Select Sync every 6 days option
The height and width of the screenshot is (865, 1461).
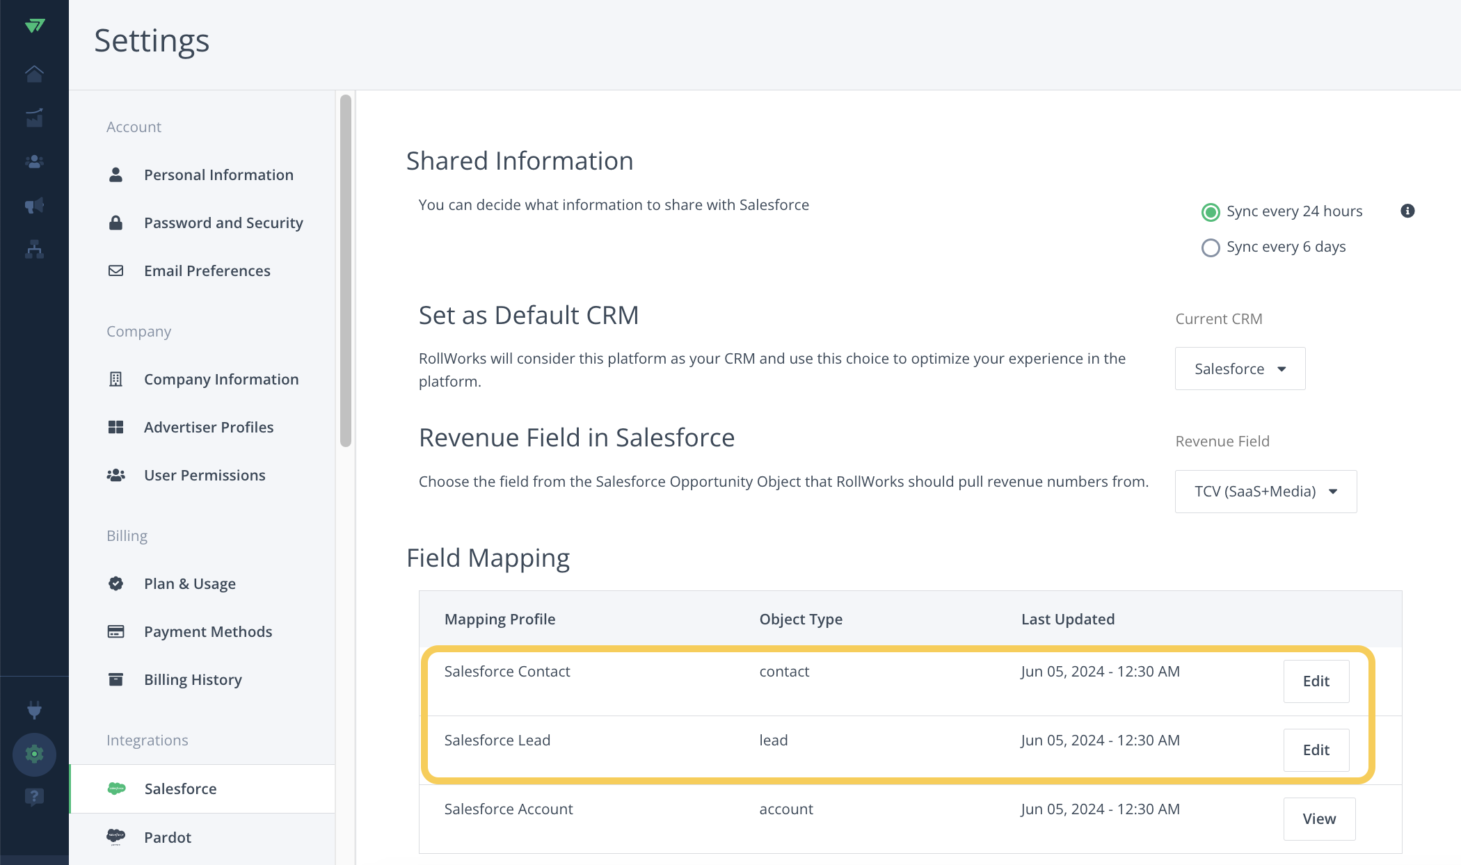[x=1211, y=248]
